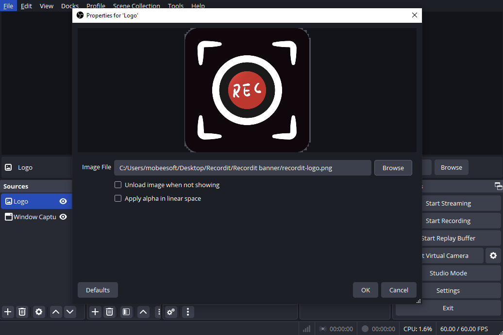Open virtual camera settings gear

[x=493, y=255]
